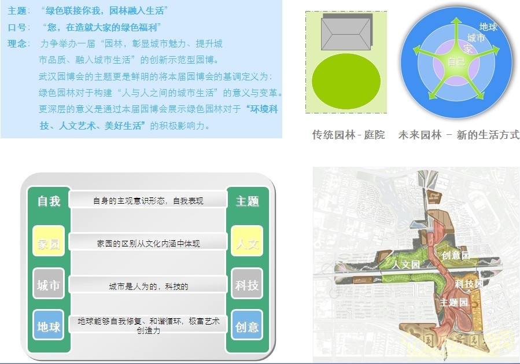Select the 家园 yellow box icon
The width and height of the screenshot is (520, 364).
tap(48, 242)
